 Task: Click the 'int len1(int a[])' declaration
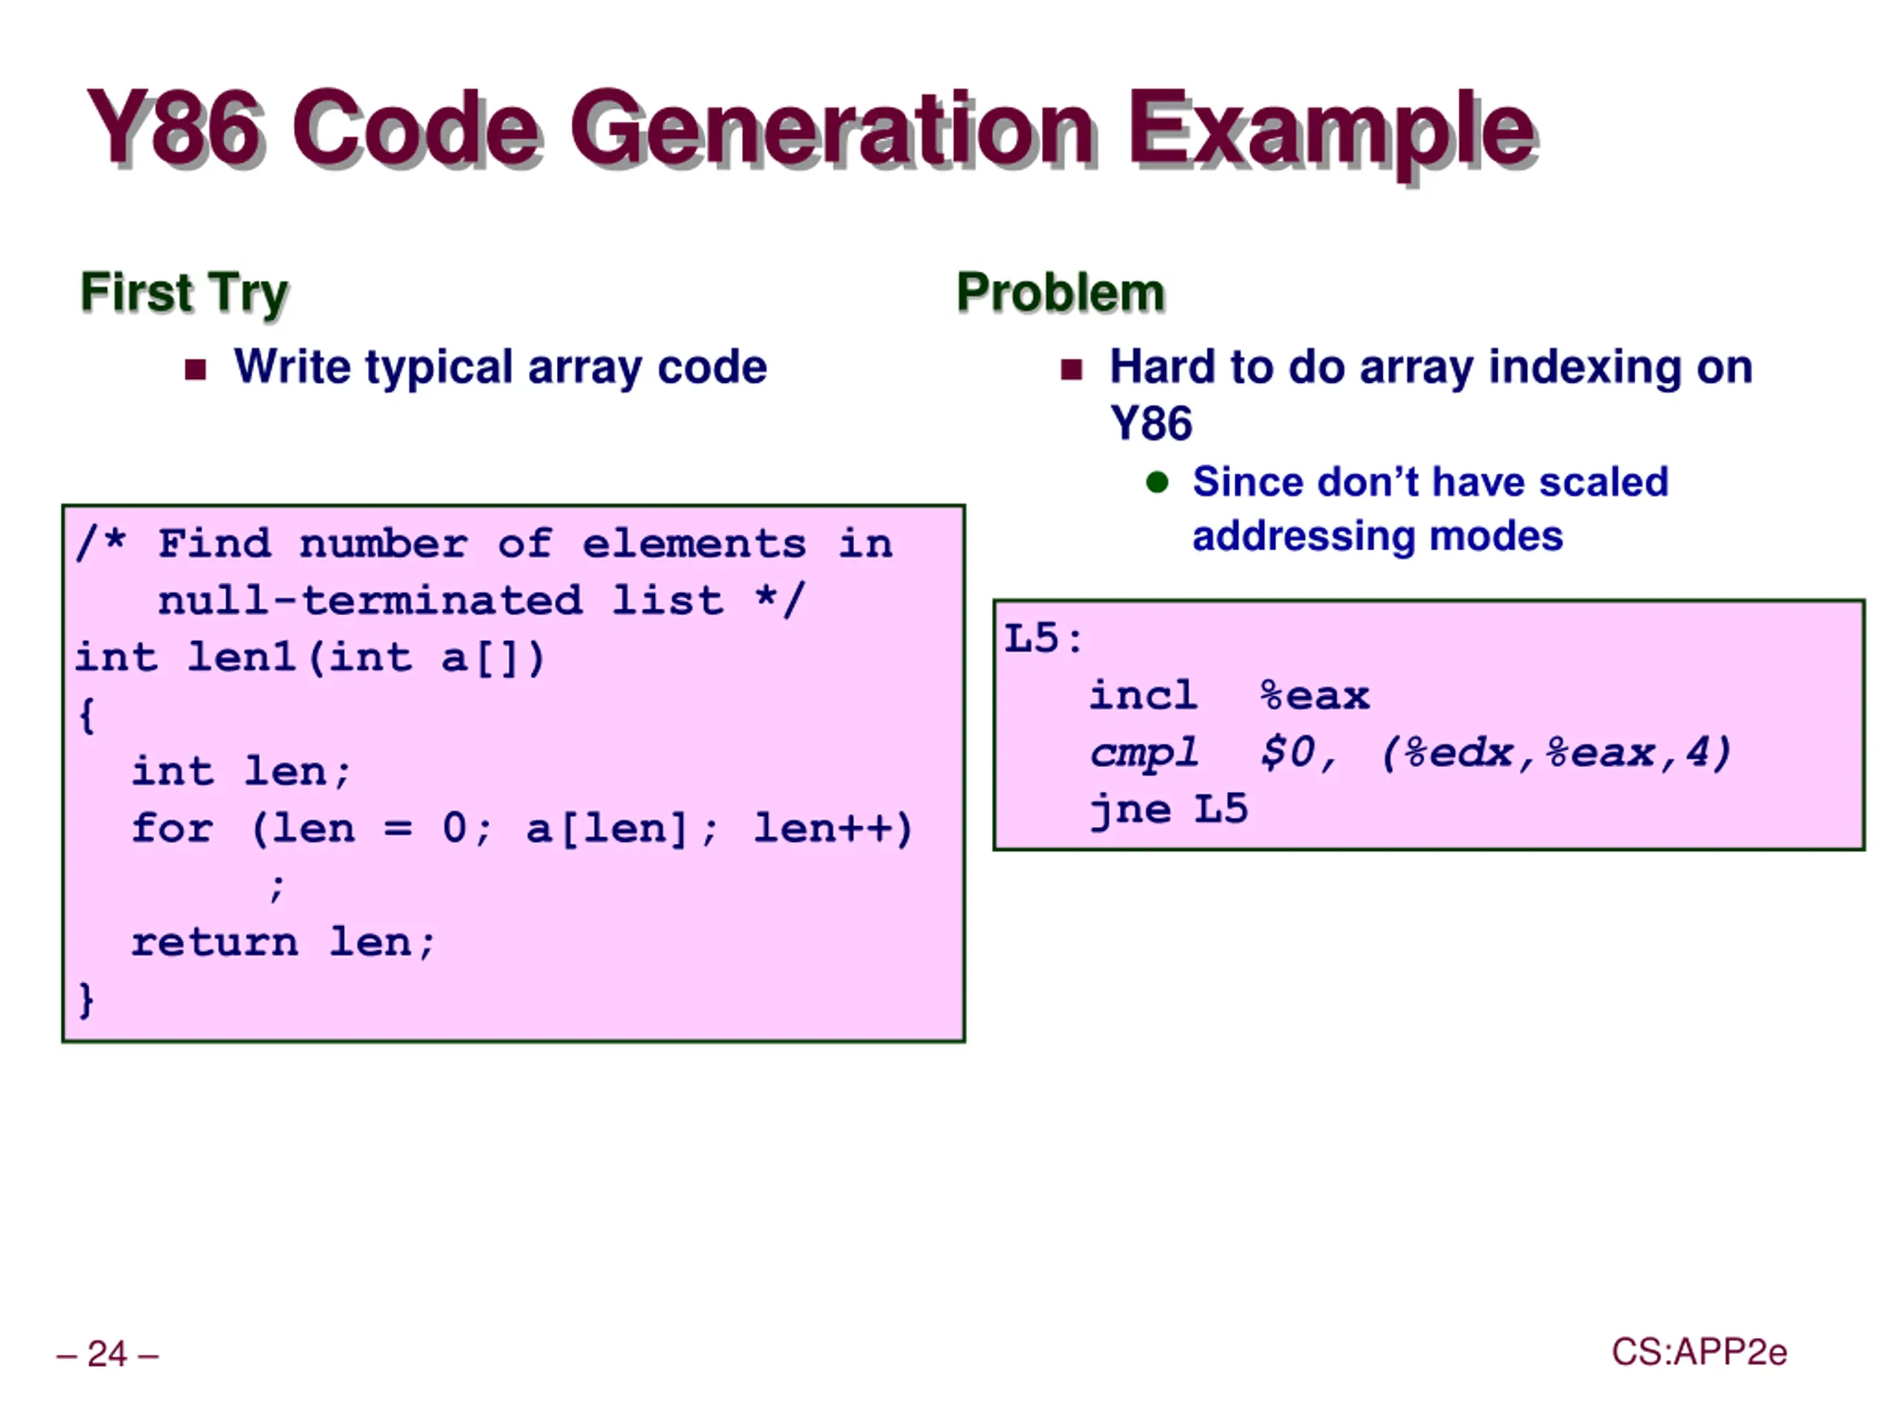tap(310, 657)
